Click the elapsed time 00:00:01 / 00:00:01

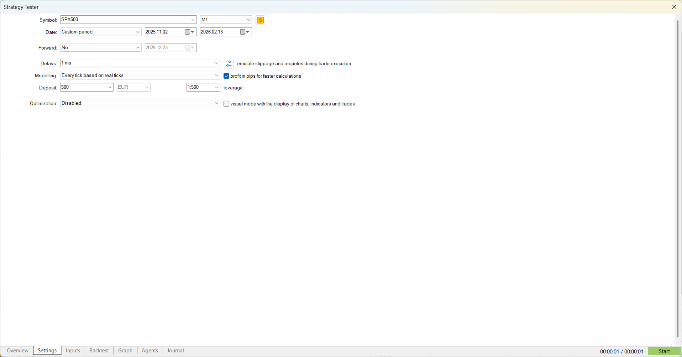[x=621, y=351]
